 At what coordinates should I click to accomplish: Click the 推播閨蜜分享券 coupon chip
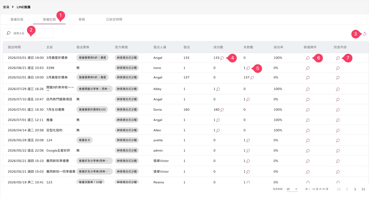coord(94,89)
